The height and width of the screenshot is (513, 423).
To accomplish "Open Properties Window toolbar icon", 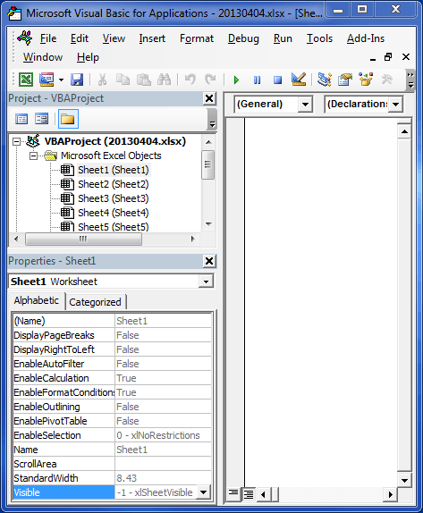I will point(345,80).
